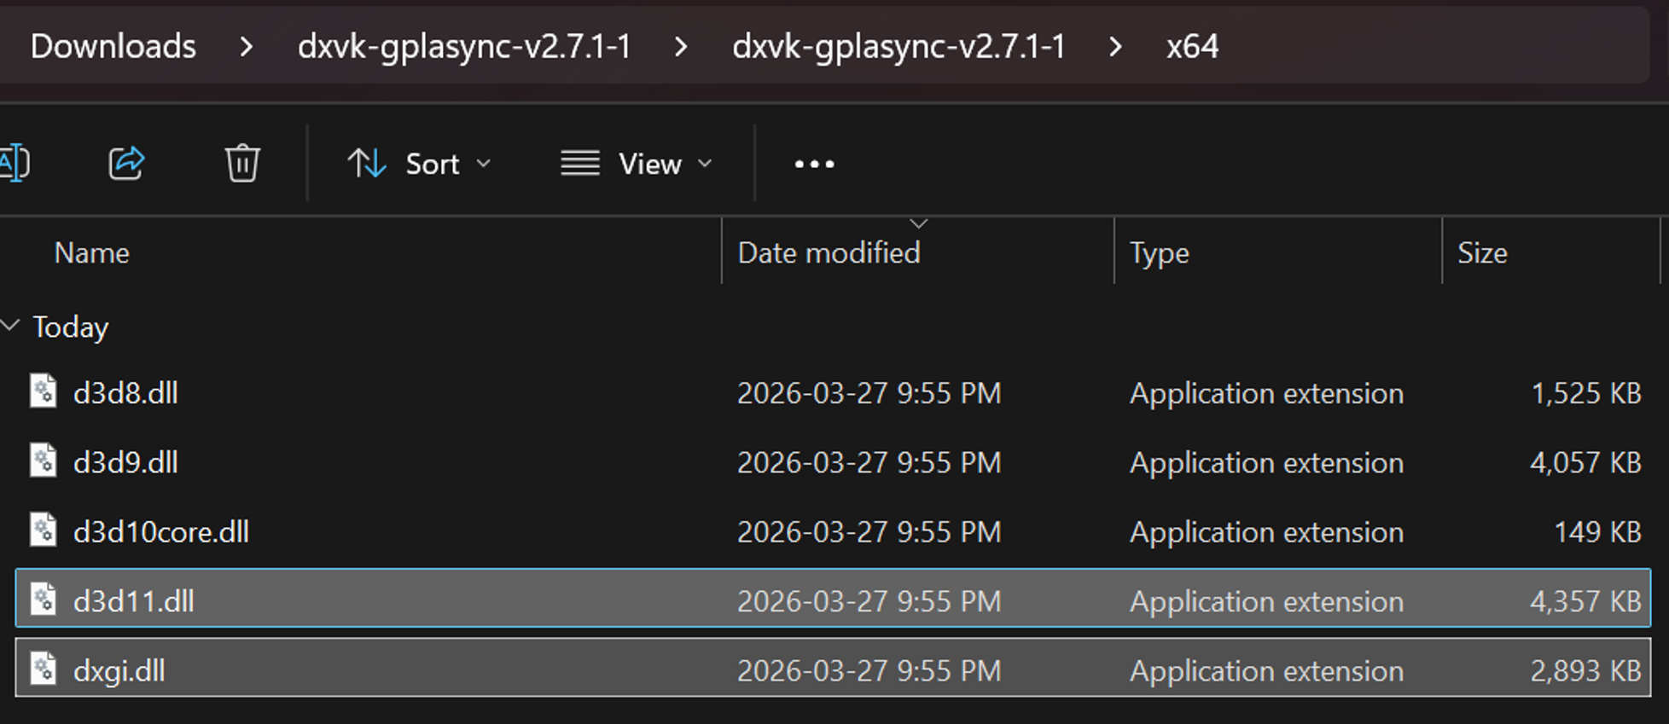Click the Share icon in toolbar
This screenshot has height=724, width=1669.
[126, 163]
